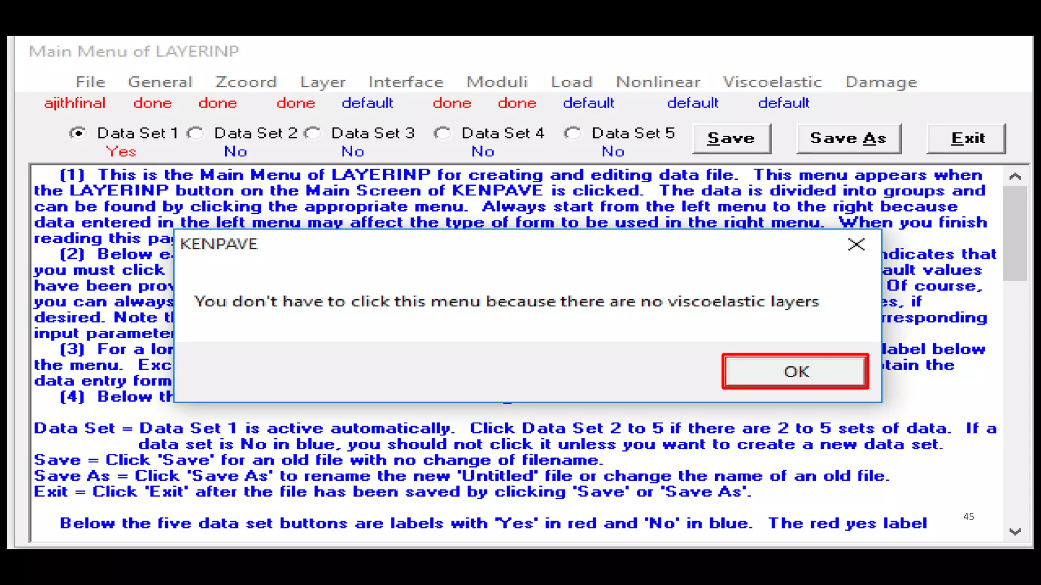Select the Data Set 1 radio button
This screenshot has height=585, width=1041.
click(x=78, y=134)
